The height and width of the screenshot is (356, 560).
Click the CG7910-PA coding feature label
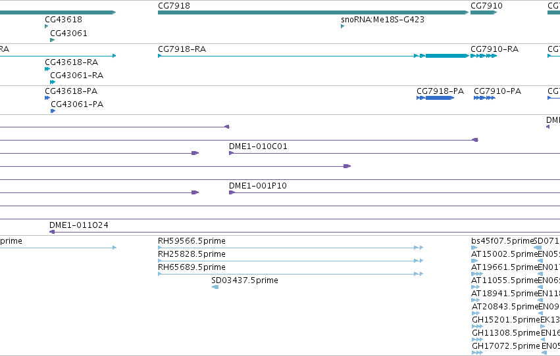coord(497,91)
